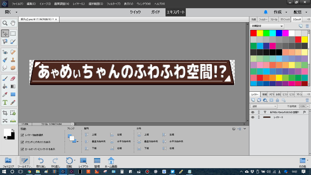Select the Paint Bucket tool

(5, 86)
